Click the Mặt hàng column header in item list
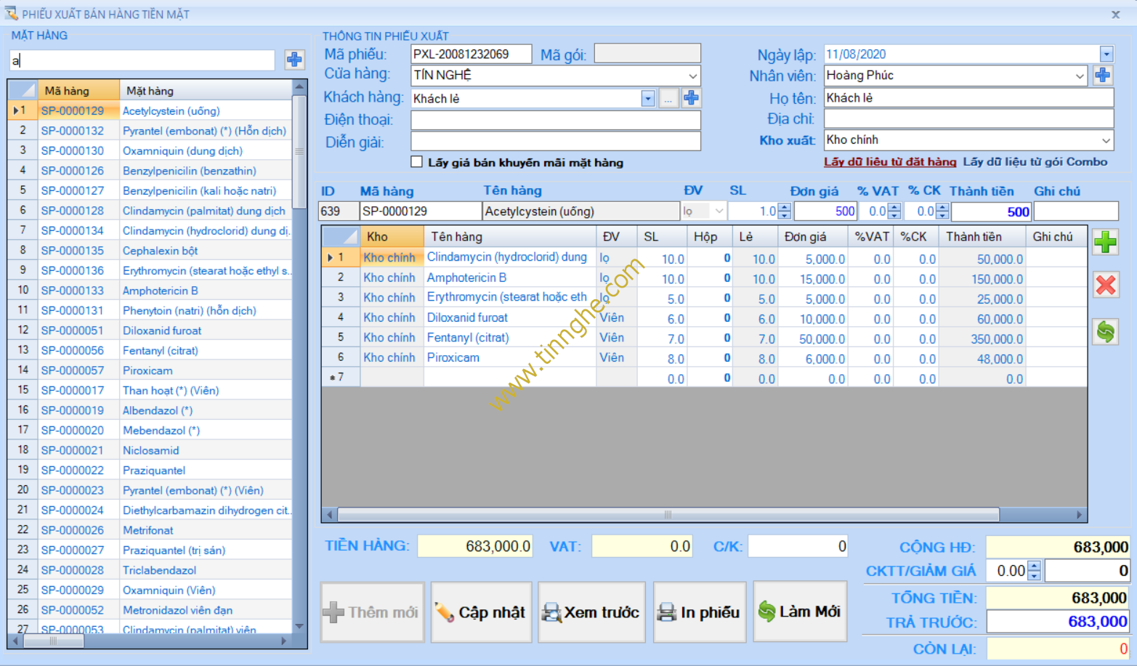Viewport: 1137px width, 666px height. [206, 91]
